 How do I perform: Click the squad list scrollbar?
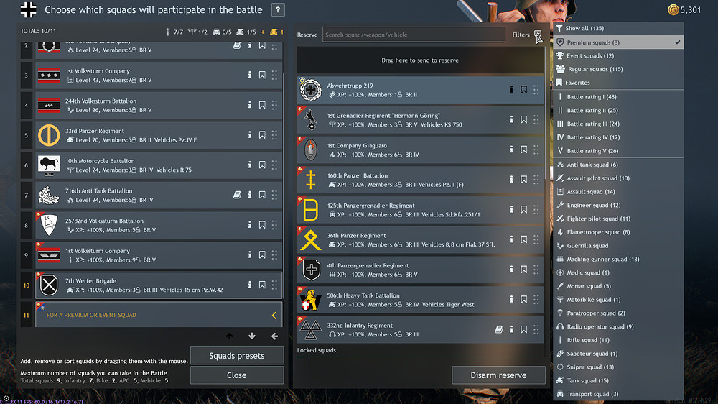285,183
